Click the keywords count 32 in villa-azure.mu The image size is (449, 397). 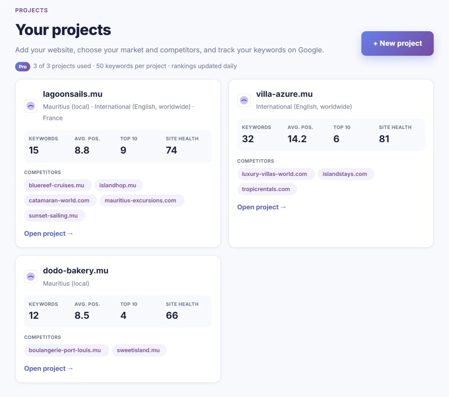[248, 139]
